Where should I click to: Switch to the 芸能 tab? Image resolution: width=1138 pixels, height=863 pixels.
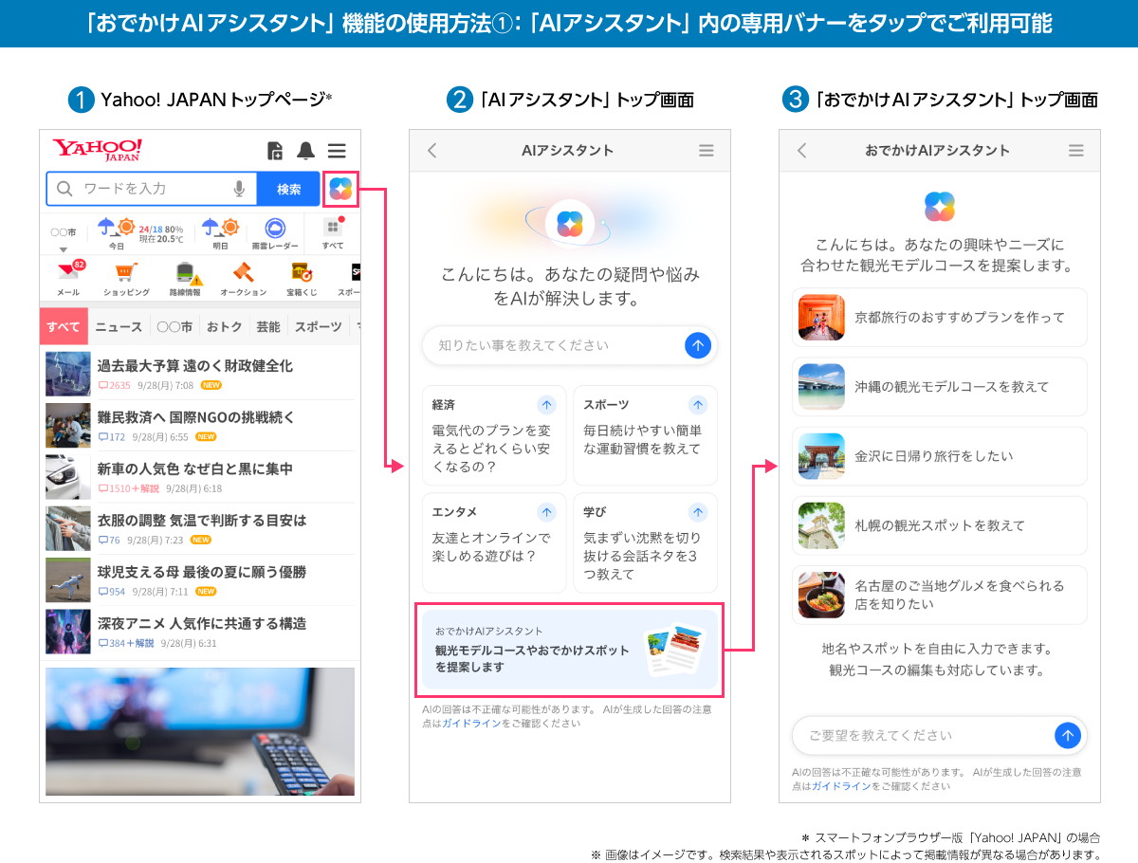(266, 326)
